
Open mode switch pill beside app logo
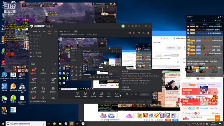(50, 26)
